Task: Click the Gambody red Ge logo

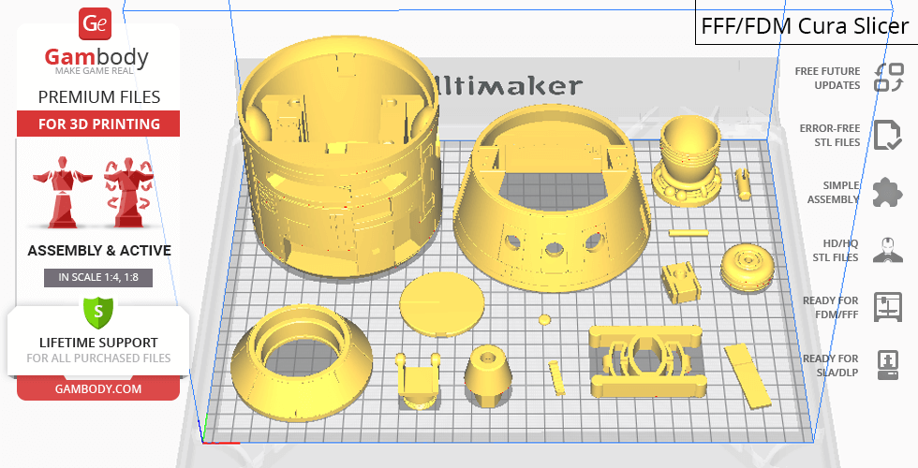Action: pos(96,23)
